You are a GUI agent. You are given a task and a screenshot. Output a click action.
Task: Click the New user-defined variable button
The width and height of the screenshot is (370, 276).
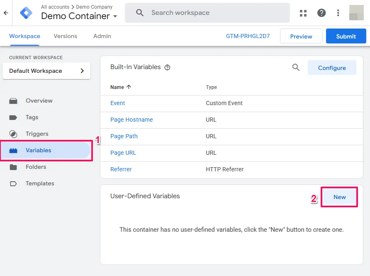(339, 197)
